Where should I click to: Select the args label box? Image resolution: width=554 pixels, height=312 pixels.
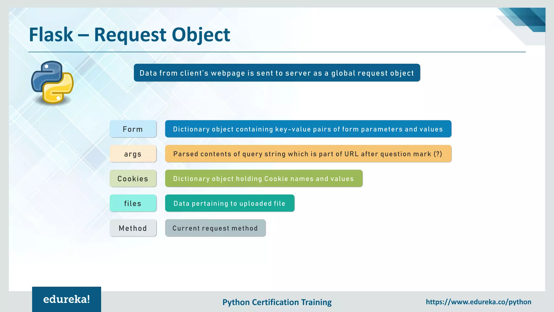[x=133, y=154]
